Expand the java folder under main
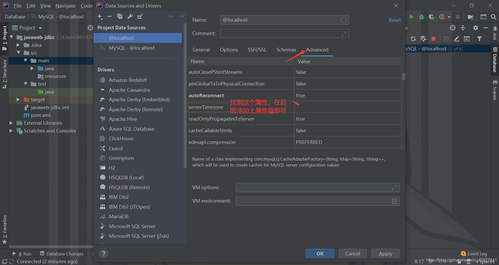 tap(32, 68)
